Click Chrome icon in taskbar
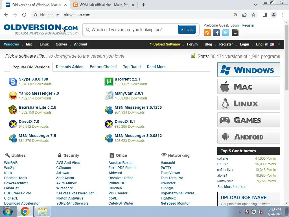 click(x=25, y=211)
